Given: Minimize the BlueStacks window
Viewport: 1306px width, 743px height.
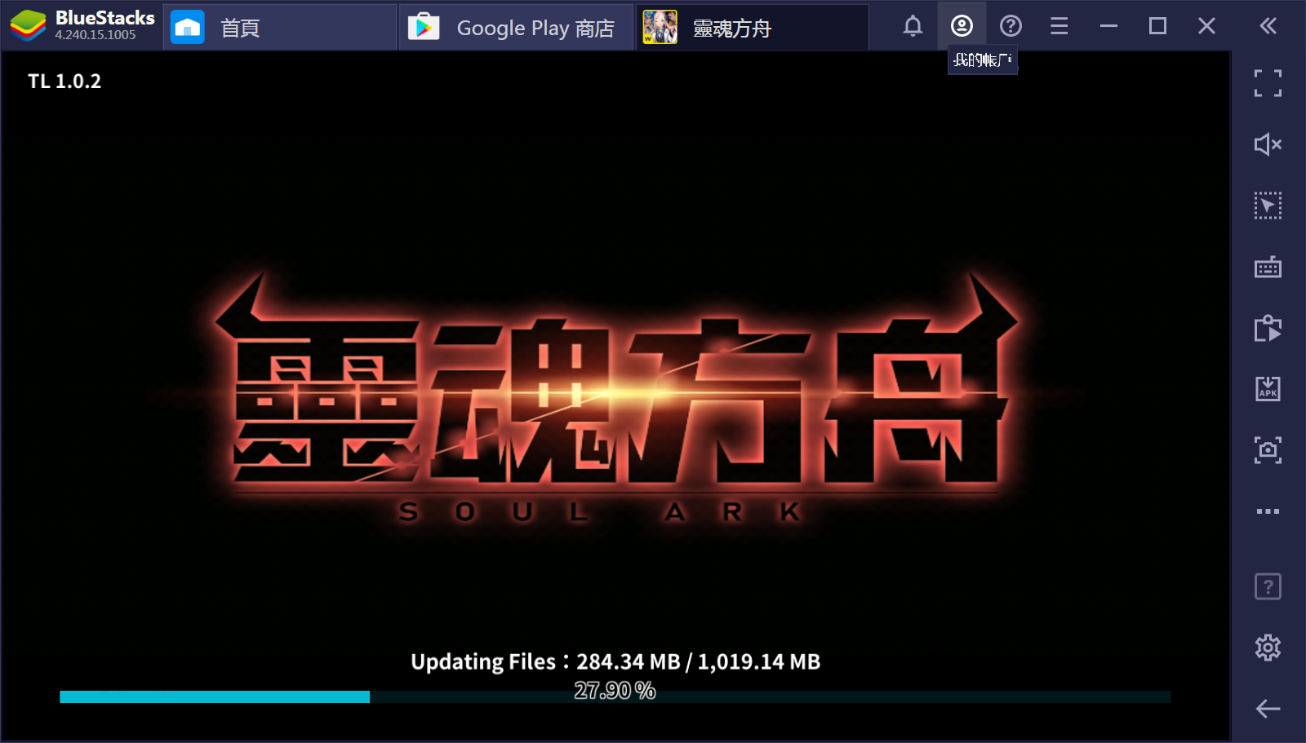Looking at the screenshot, I should click(x=1108, y=26).
